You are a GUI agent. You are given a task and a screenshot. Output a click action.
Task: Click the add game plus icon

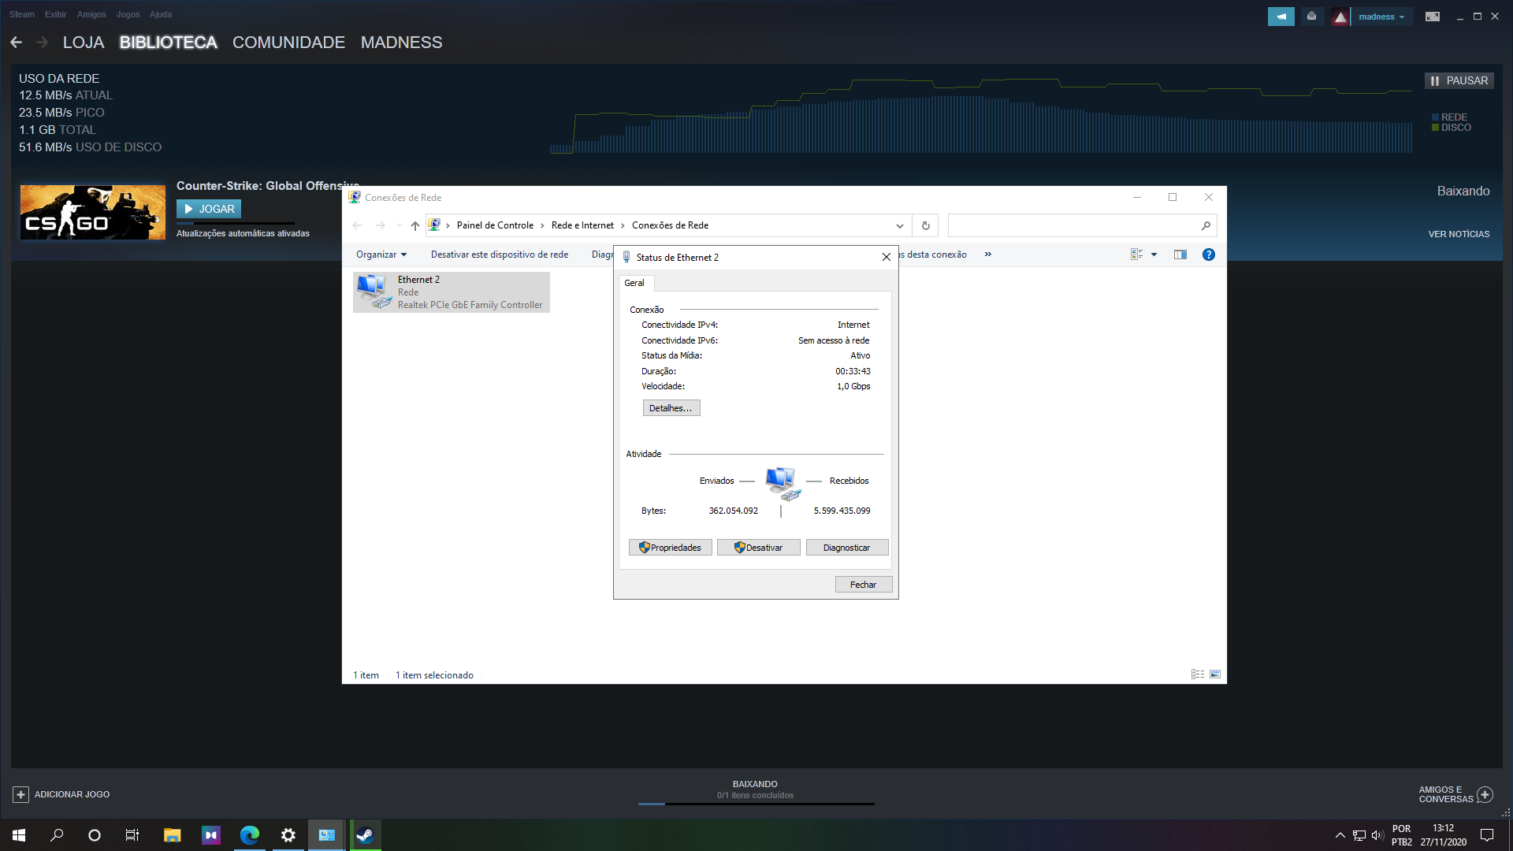[21, 794]
